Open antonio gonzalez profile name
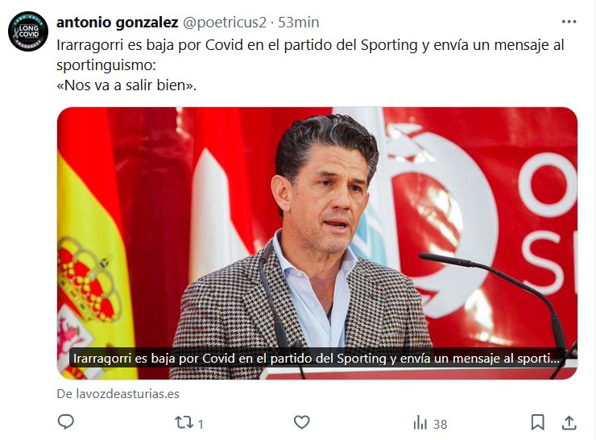 [x=117, y=23]
